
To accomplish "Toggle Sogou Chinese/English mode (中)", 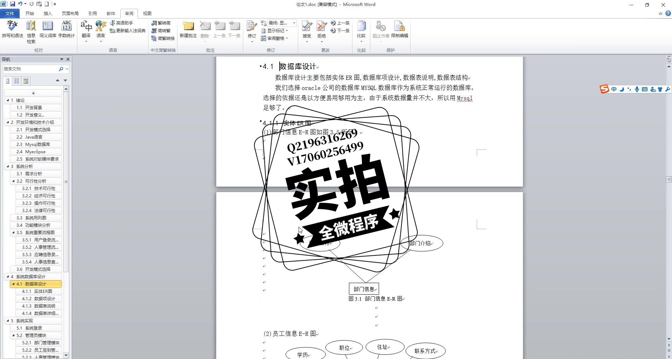I will [614, 89].
